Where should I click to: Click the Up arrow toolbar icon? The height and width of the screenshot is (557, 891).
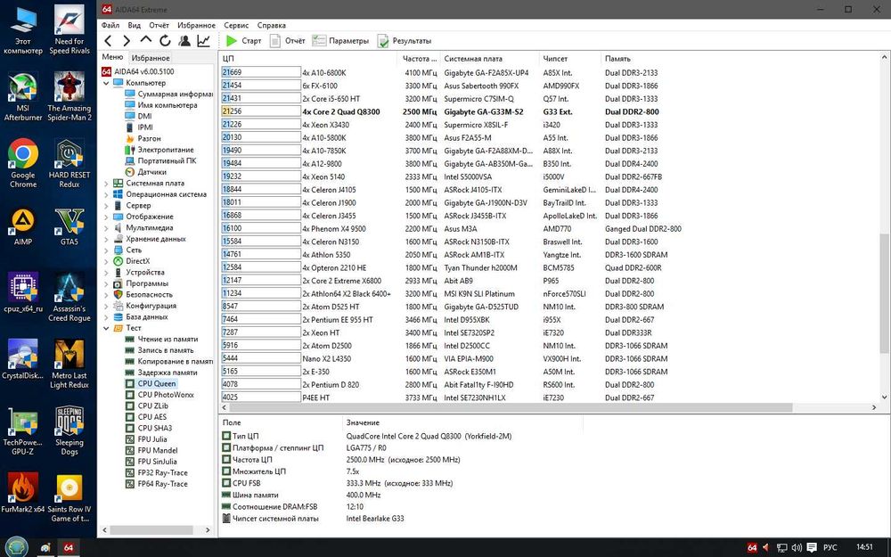click(x=146, y=40)
